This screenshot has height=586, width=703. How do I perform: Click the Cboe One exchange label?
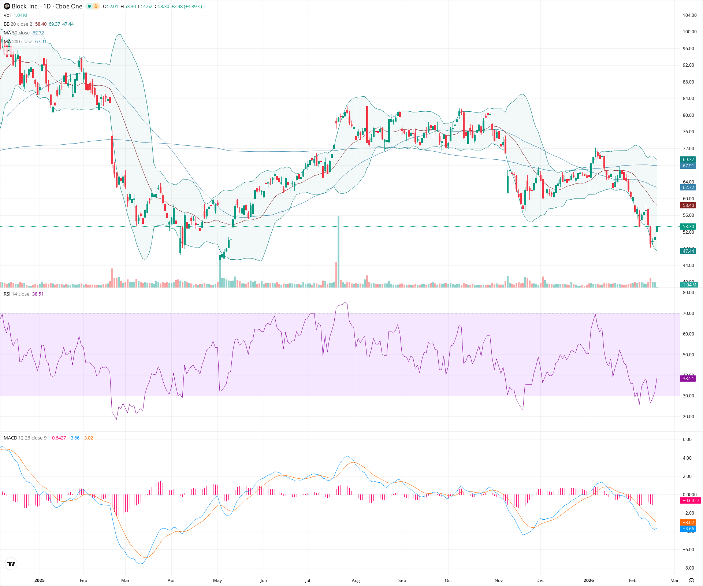[x=69, y=6]
